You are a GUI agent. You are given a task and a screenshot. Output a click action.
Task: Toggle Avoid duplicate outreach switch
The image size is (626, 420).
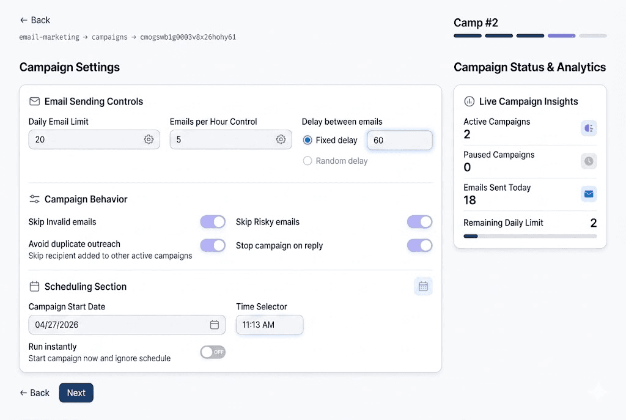(213, 245)
